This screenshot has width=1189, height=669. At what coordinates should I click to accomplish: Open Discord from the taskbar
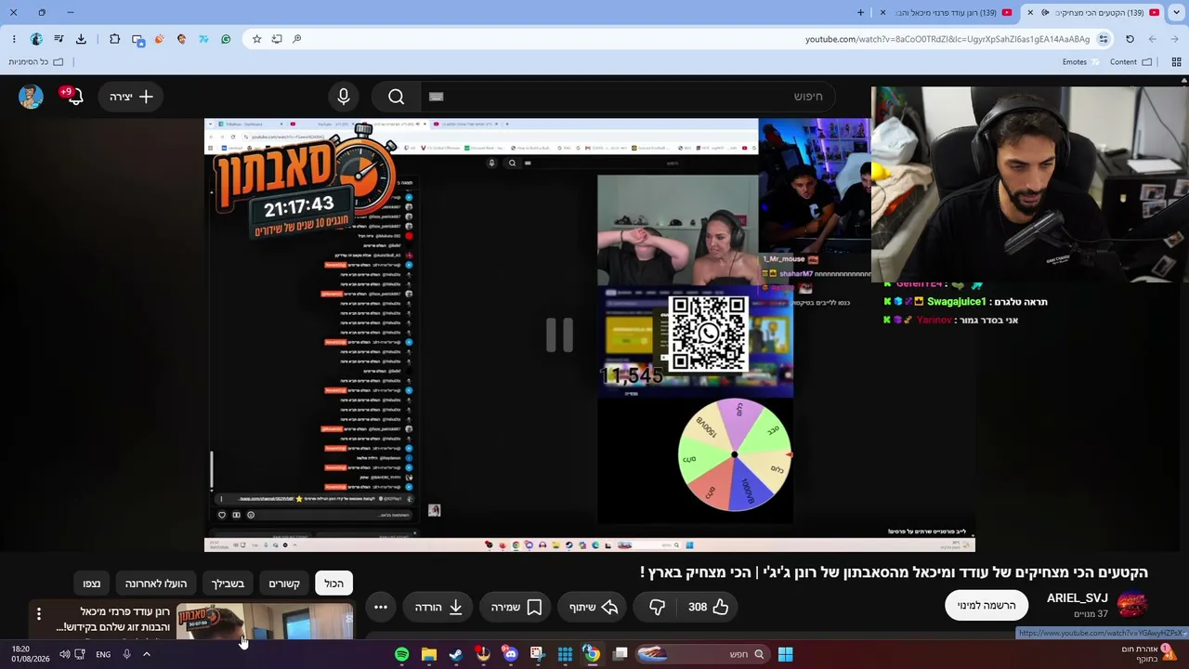pos(510,654)
